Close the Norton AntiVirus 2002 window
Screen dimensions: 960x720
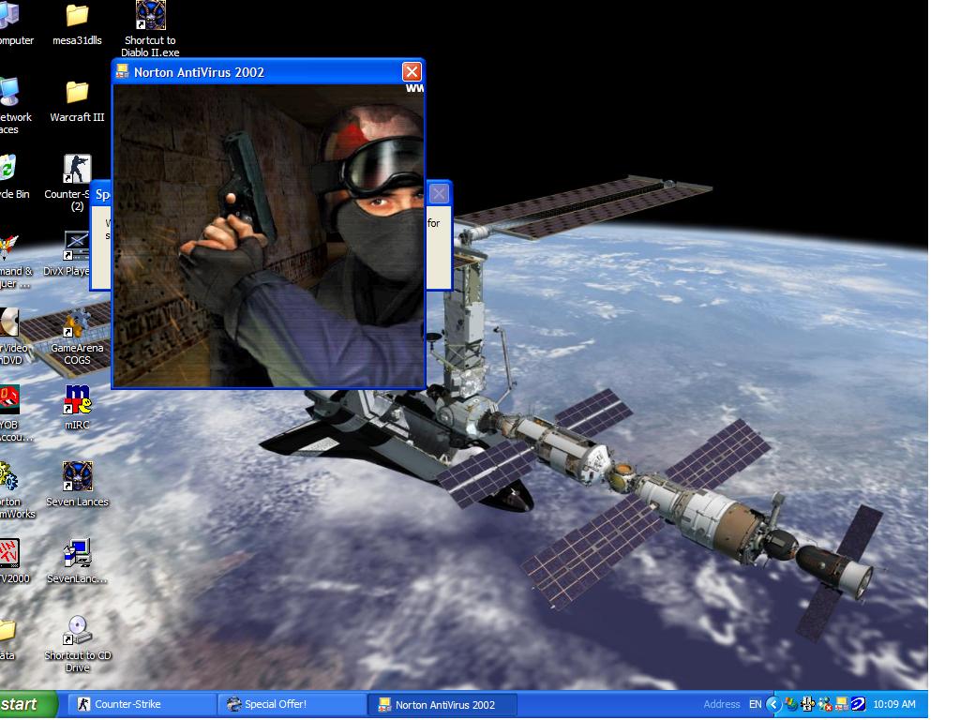pyautogui.click(x=412, y=71)
